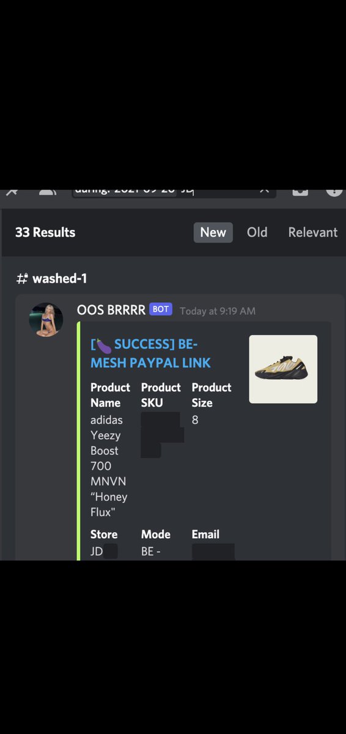Sort search results by Old
The height and width of the screenshot is (734, 346).
tap(257, 232)
